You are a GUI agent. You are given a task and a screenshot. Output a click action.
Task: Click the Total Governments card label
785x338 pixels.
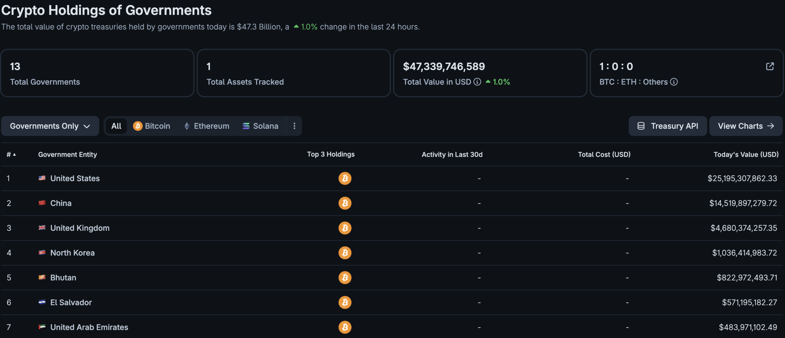(45, 82)
